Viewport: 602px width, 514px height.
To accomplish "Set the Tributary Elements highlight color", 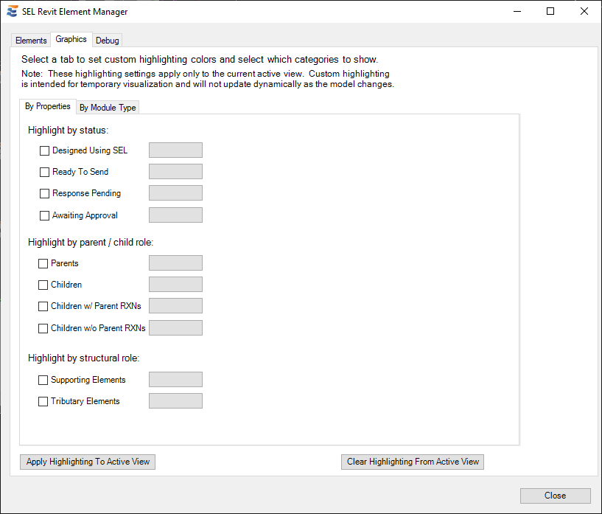I will coord(175,401).
